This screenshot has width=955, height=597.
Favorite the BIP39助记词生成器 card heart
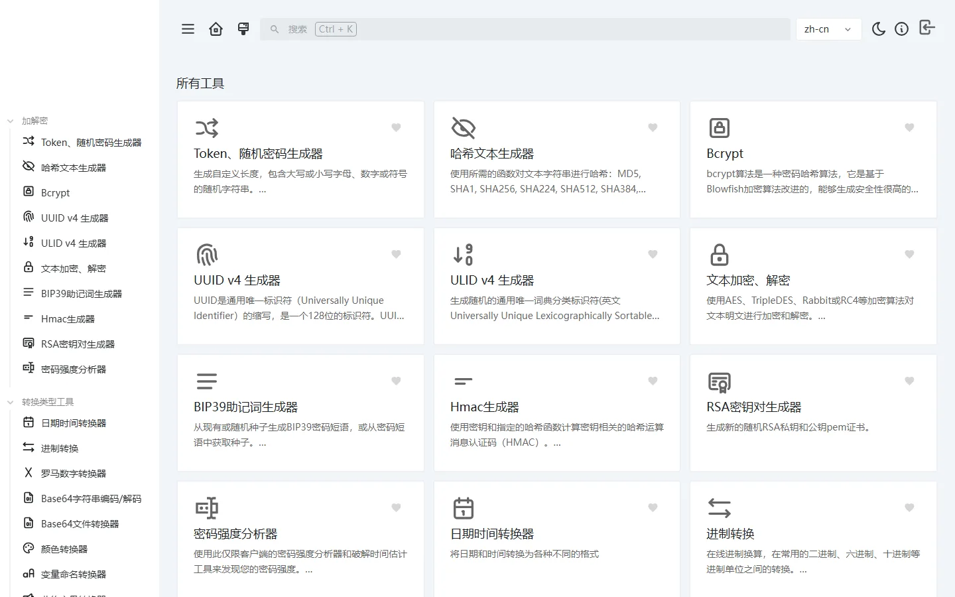pyautogui.click(x=396, y=381)
